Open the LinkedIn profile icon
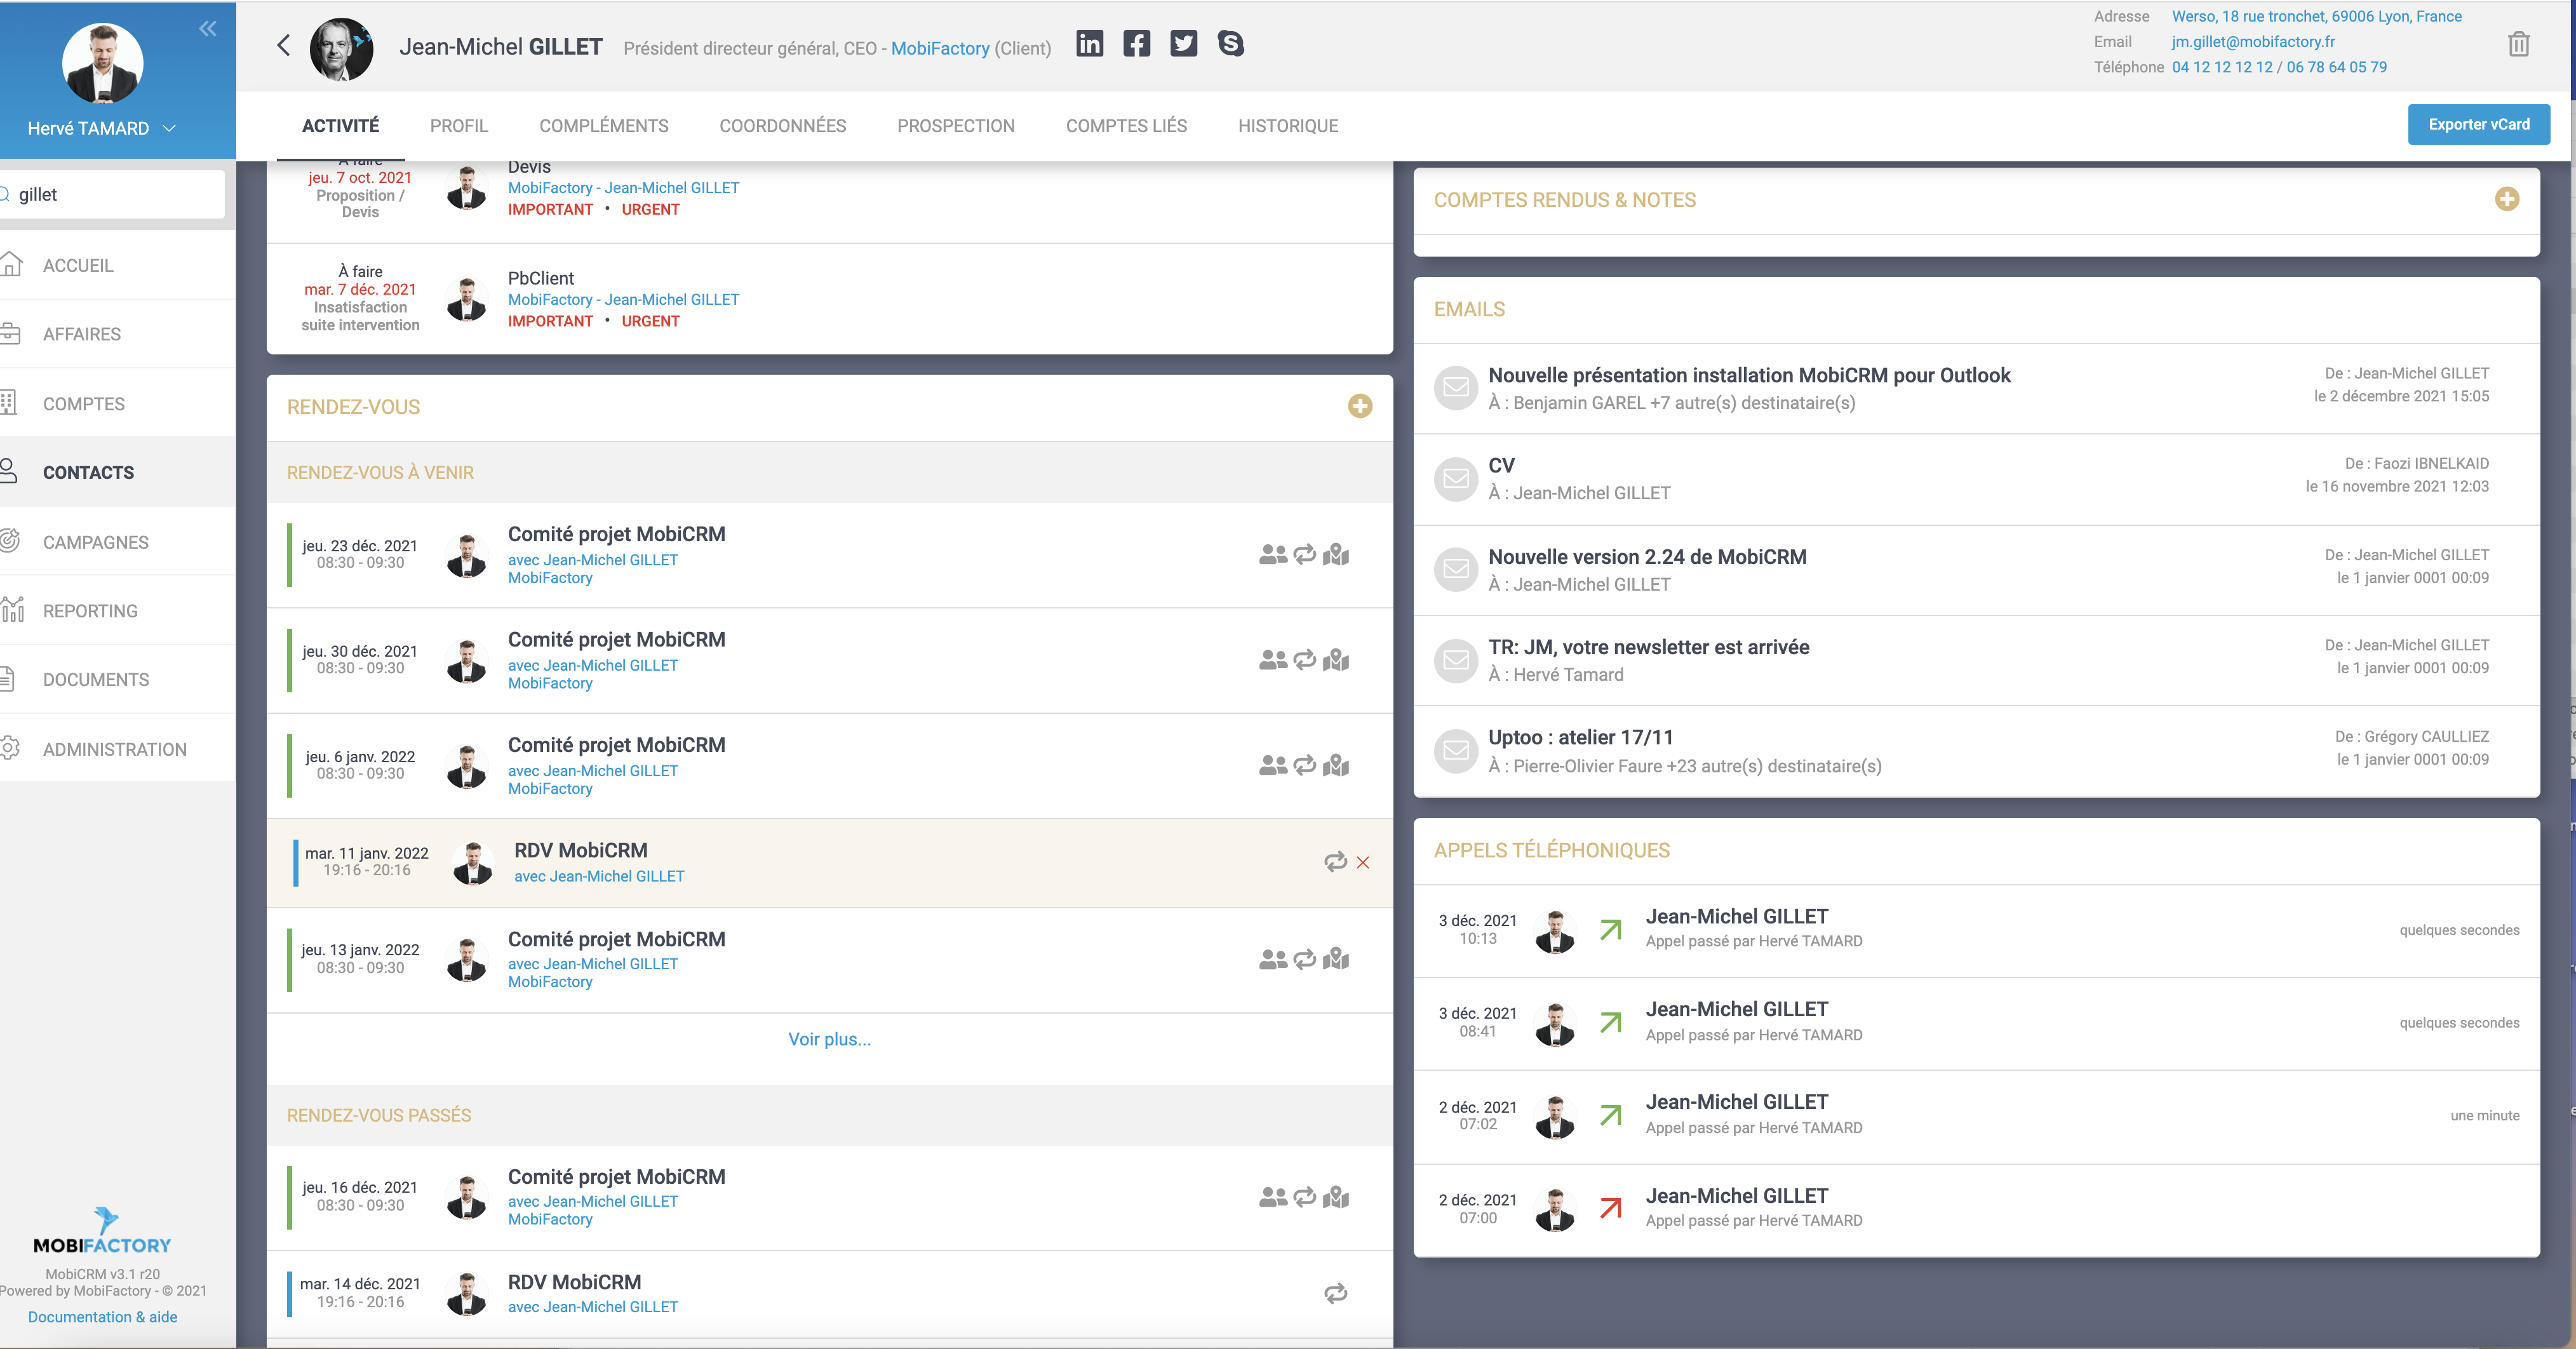Viewport: 2576px width, 1349px height. 1089,43
